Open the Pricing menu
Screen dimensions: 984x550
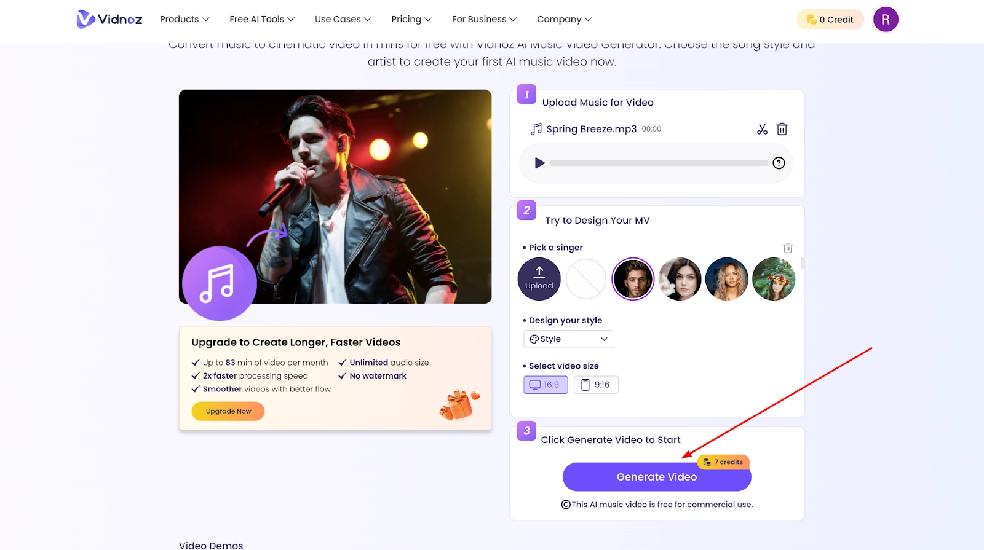[411, 20]
